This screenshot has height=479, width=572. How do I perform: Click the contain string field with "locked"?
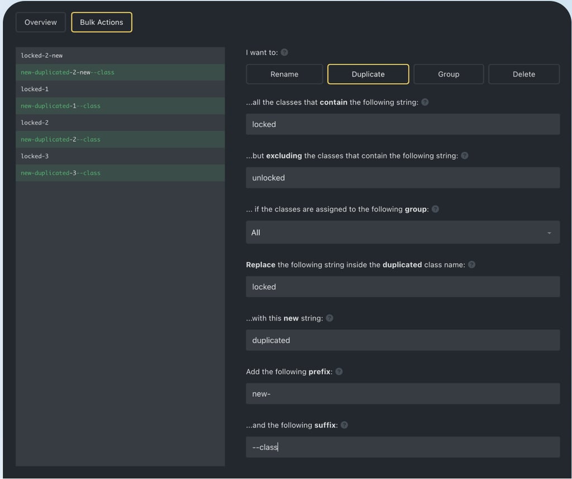tap(403, 124)
